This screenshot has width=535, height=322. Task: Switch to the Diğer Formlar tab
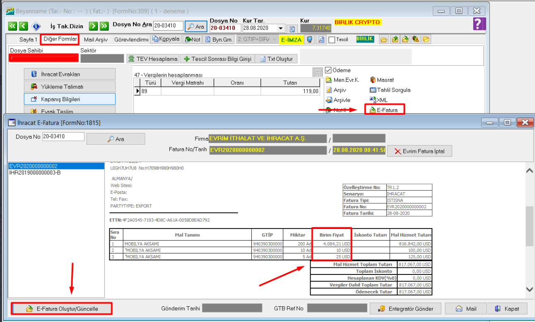click(x=60, y=39)
